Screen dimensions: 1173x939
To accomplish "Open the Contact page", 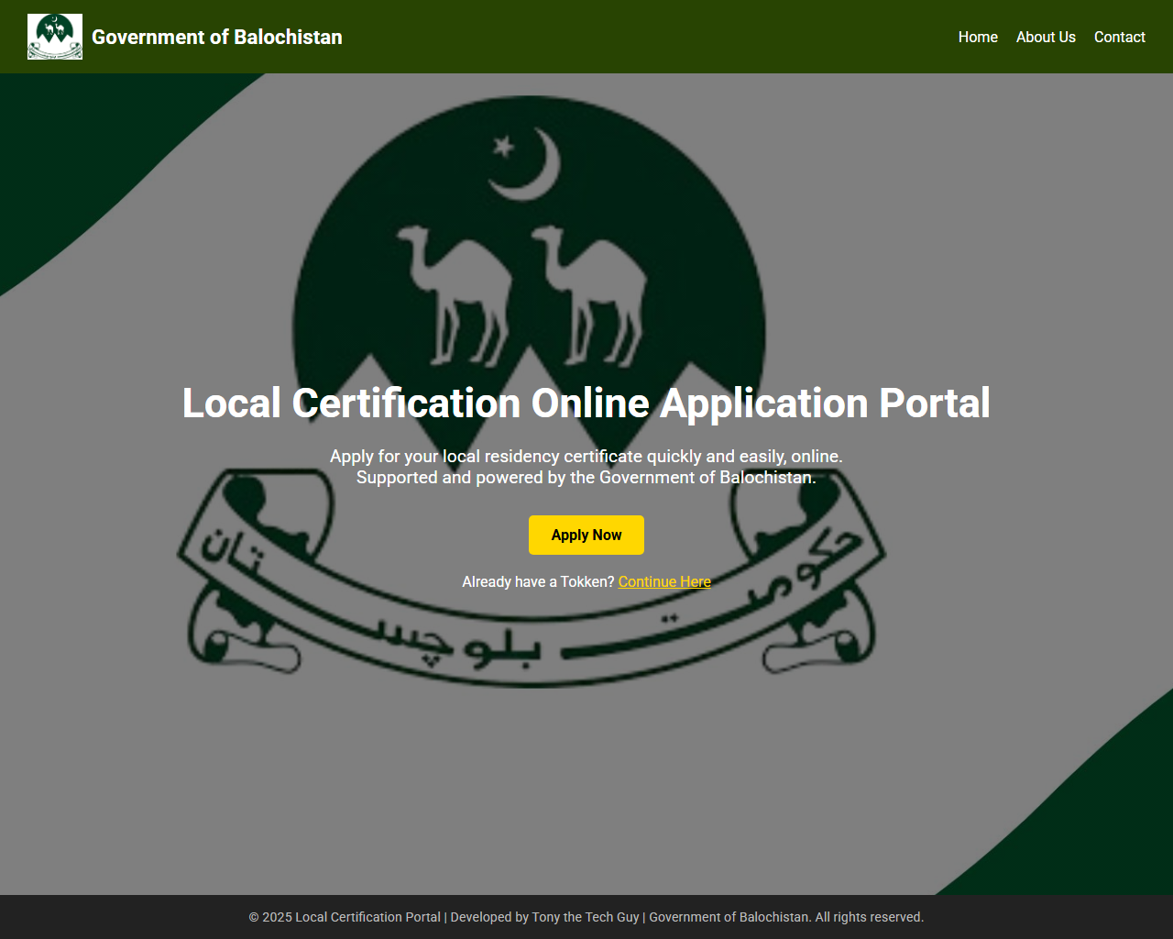I will click(x=1119, y=37).
